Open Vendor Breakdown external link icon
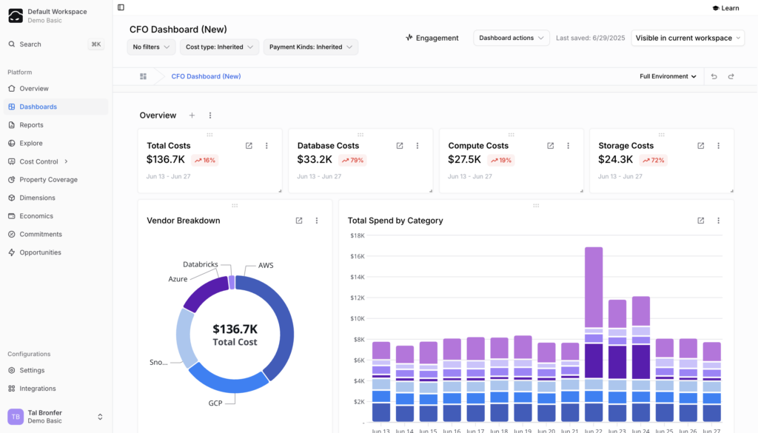The height and width of the screenshot is (433, 758). click(x=299, y=221)
